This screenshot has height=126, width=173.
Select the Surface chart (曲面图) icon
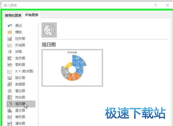pos(10,84)
